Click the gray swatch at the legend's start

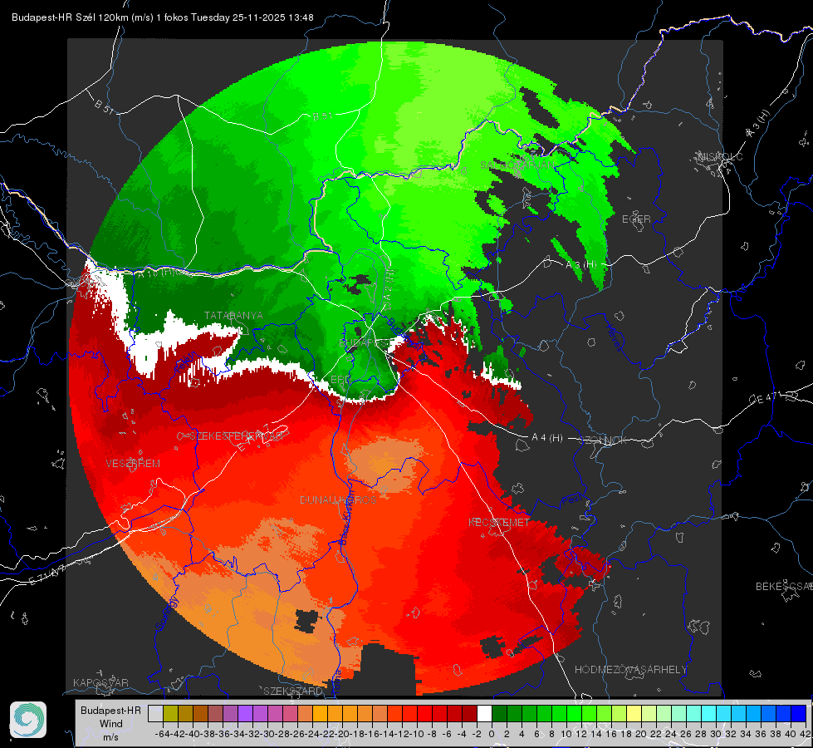(155, 713)
